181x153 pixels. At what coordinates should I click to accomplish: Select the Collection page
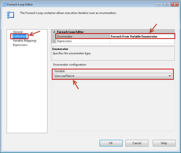pyautogui.click(x=19, y=36)
